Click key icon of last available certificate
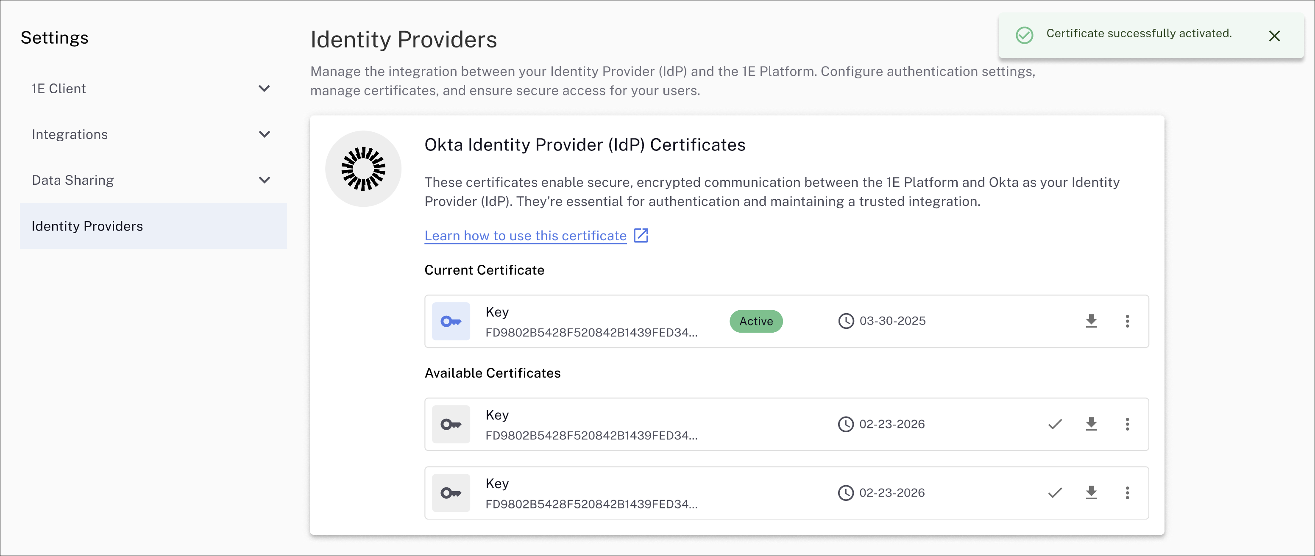The width and height of the screenshot is (1315, 556). coord(451,493)
